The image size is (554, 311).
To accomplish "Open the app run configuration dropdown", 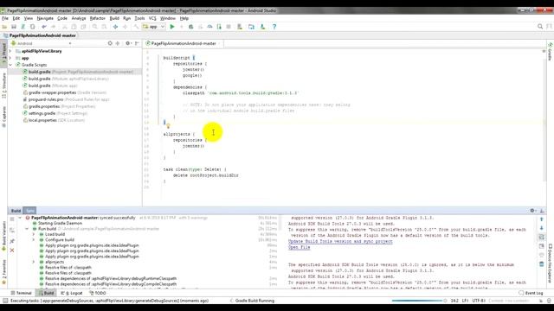I will point(154,27).
